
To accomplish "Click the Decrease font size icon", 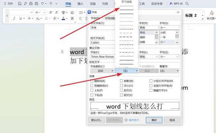I will coord(57,12).
